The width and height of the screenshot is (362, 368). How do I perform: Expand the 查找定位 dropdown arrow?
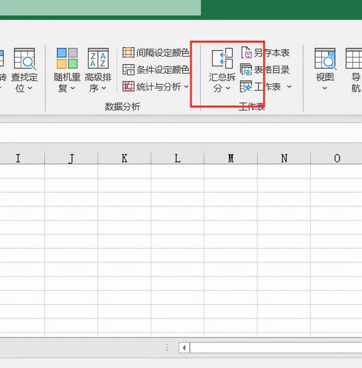click(x=30, y=88)
